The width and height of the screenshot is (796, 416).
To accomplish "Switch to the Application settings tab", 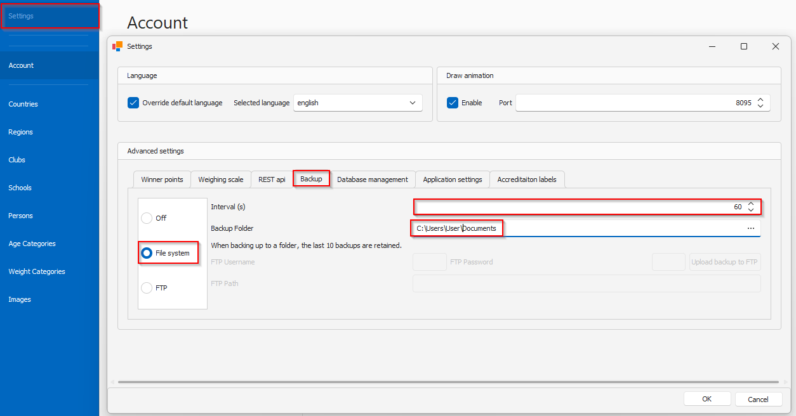I will click(453, 179).
